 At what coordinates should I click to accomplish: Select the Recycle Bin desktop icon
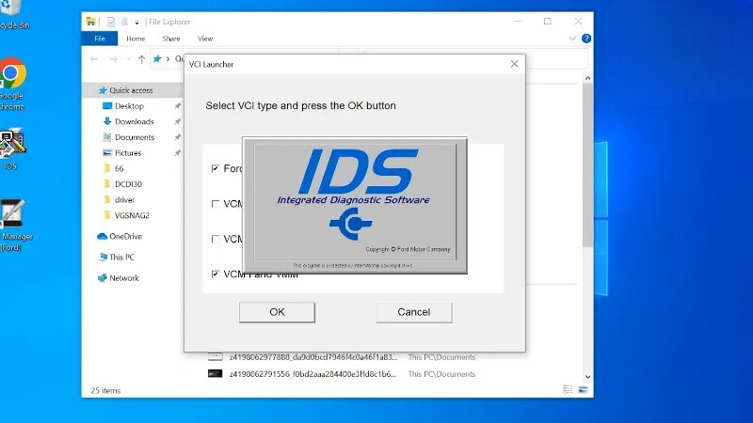pyautogui.click(x=12, y=15)
